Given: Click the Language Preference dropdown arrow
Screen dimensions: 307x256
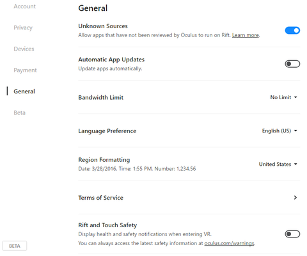Looking at the screenshot, I should [x=295, y=131].
